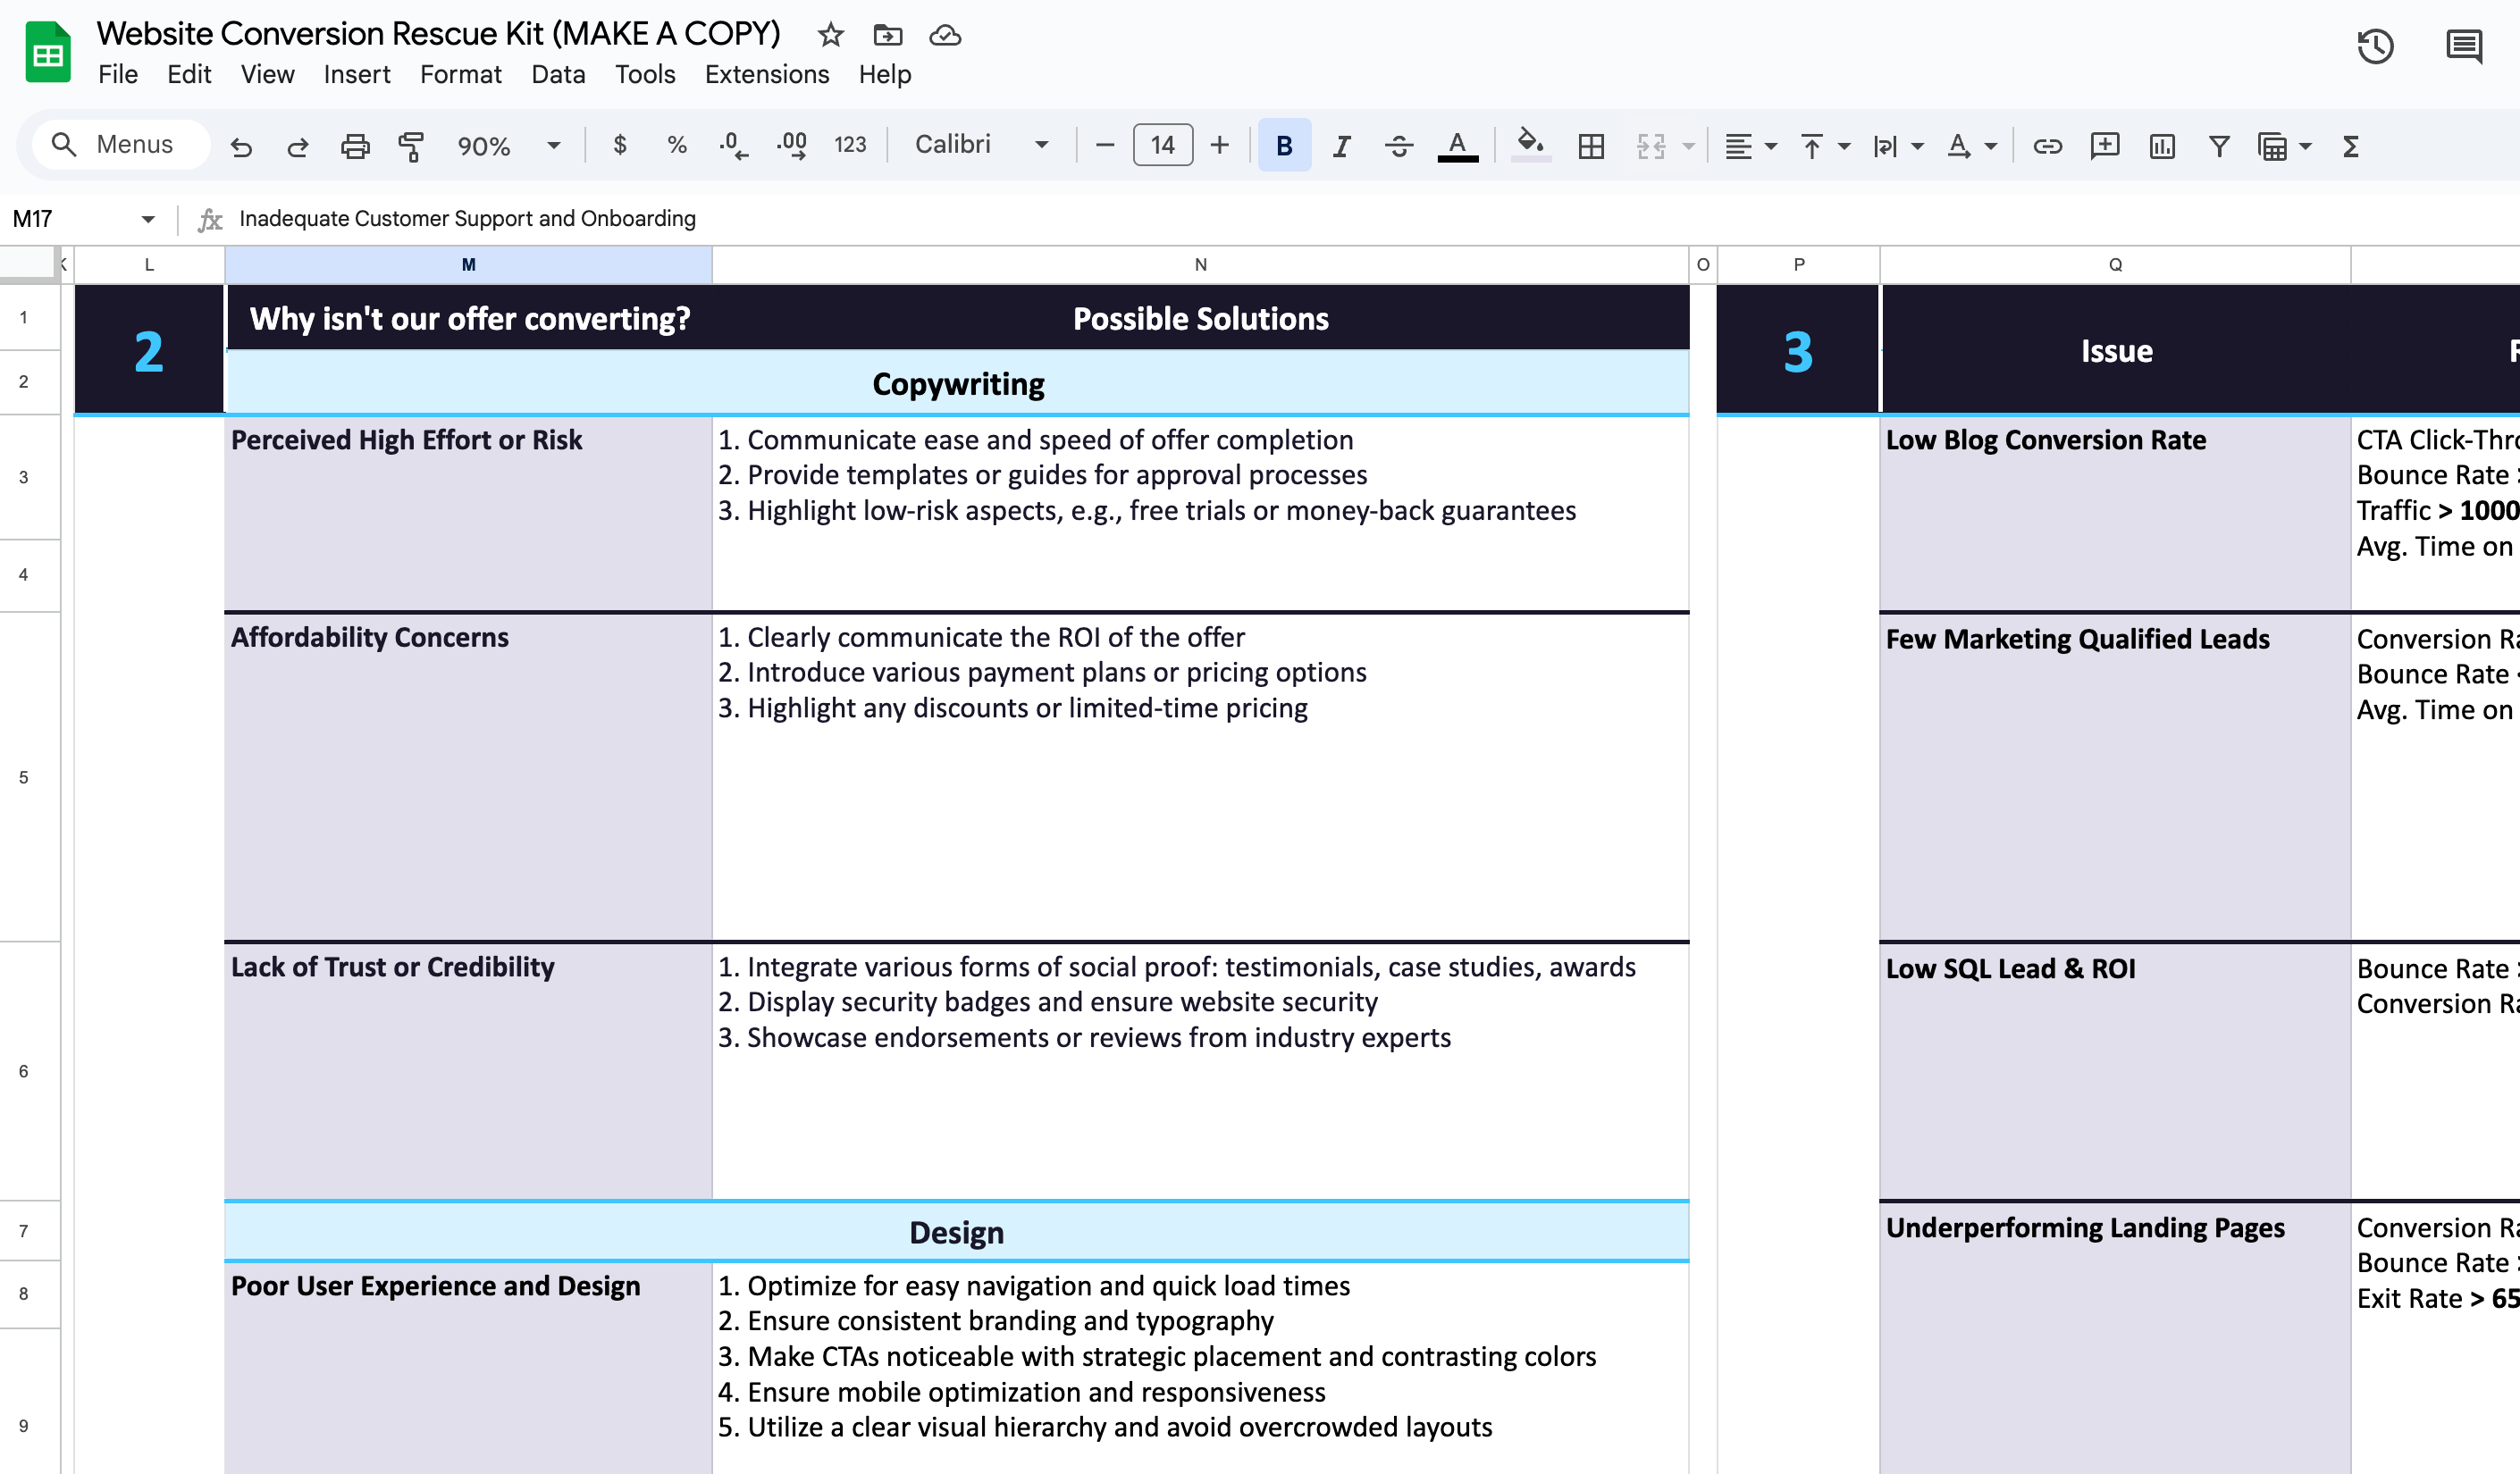The width and height of the screenshot is (2520, 1474).
Task: Toggle italic formatting
Action: point(1342,146)
